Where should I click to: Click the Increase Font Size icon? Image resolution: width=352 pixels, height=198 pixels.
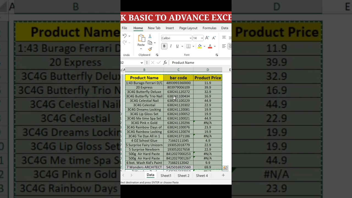207,38
